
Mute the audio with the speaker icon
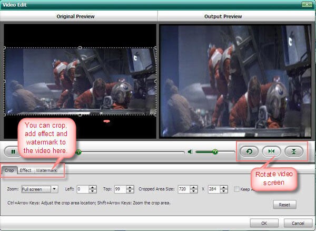tap(190, 151)
